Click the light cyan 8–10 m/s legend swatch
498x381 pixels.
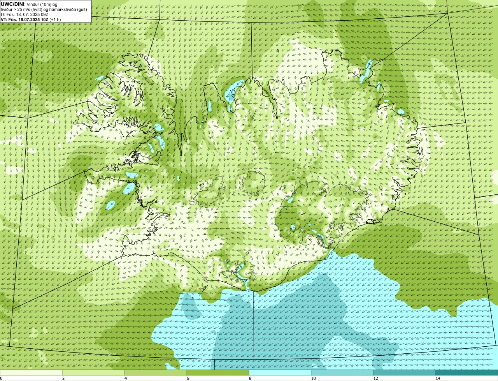[x=280, y=372]
